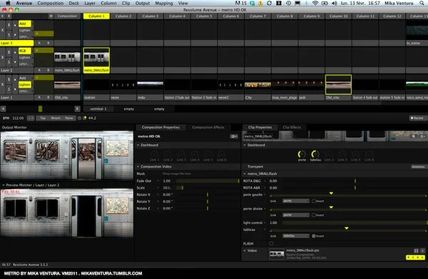428x279 pixels.
Task: Toggle Invert checkbox under porte gauche
Action: [x=314, y=201]
